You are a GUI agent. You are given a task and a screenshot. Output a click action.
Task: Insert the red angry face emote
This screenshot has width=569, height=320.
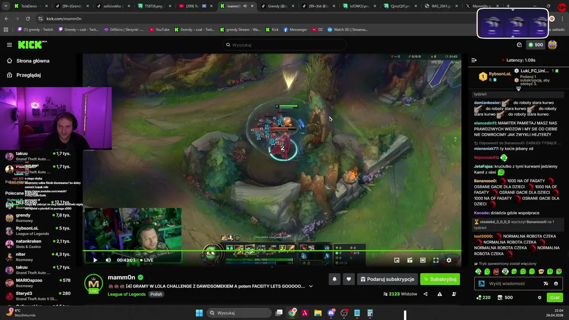click(496, 272)
